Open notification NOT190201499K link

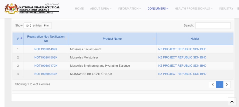pyautogui.click(x=46, y=49)
